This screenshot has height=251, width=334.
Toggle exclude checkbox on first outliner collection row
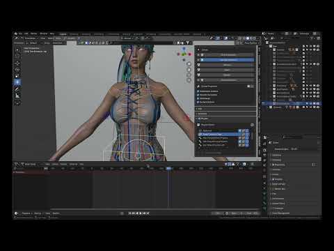[303, 46]
